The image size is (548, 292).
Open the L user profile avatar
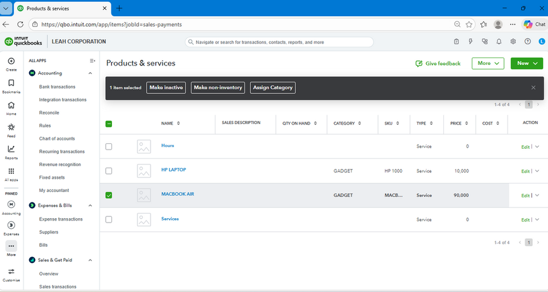[x=542, y=41]
